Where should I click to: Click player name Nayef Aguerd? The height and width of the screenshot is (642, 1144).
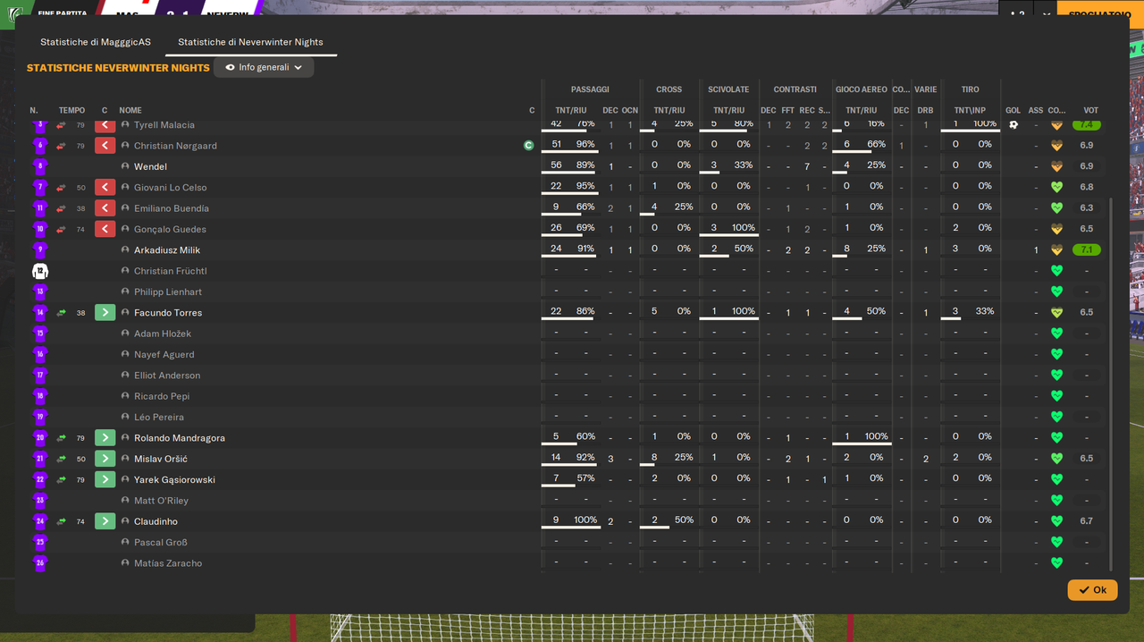click(164, 354)
